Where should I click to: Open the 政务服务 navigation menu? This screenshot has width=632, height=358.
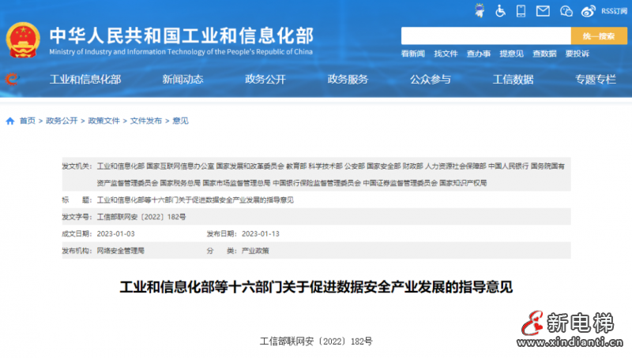tap(348, 79)
